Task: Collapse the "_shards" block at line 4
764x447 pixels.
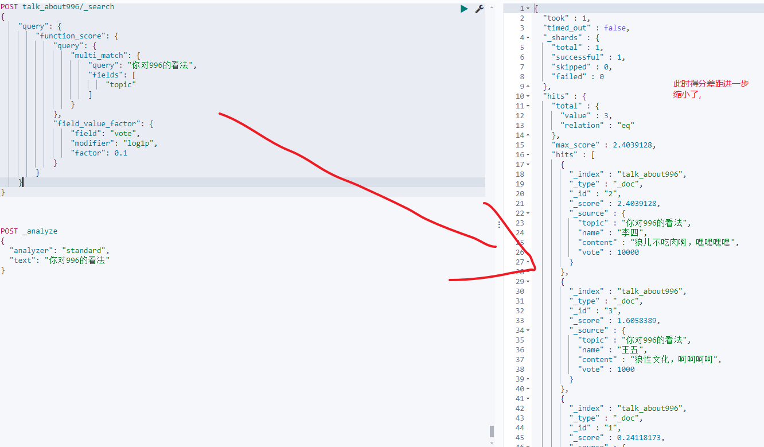Action: [528, 38]
